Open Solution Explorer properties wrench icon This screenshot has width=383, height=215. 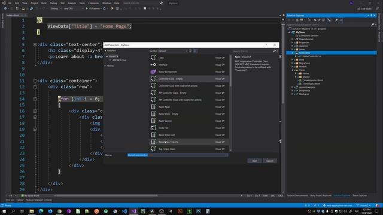(336, 20)
